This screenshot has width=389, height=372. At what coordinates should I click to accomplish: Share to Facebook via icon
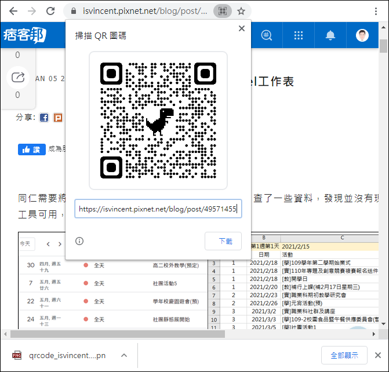tap(44, 118)
